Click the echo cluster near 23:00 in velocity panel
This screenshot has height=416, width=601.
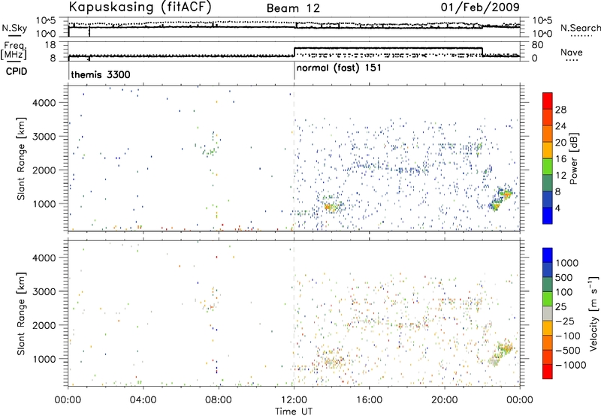point(501,354)
